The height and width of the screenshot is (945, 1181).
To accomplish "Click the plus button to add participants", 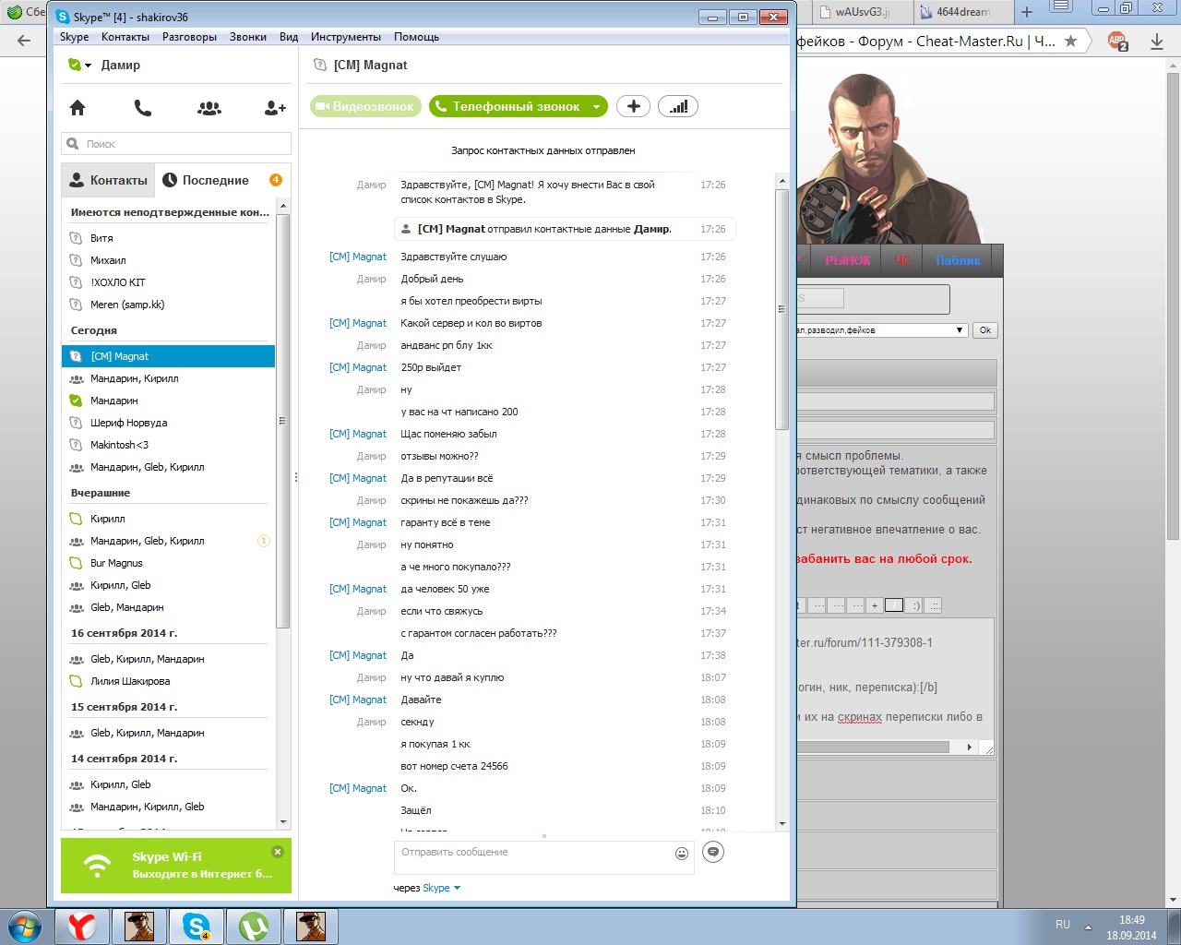I will (633, 106).
